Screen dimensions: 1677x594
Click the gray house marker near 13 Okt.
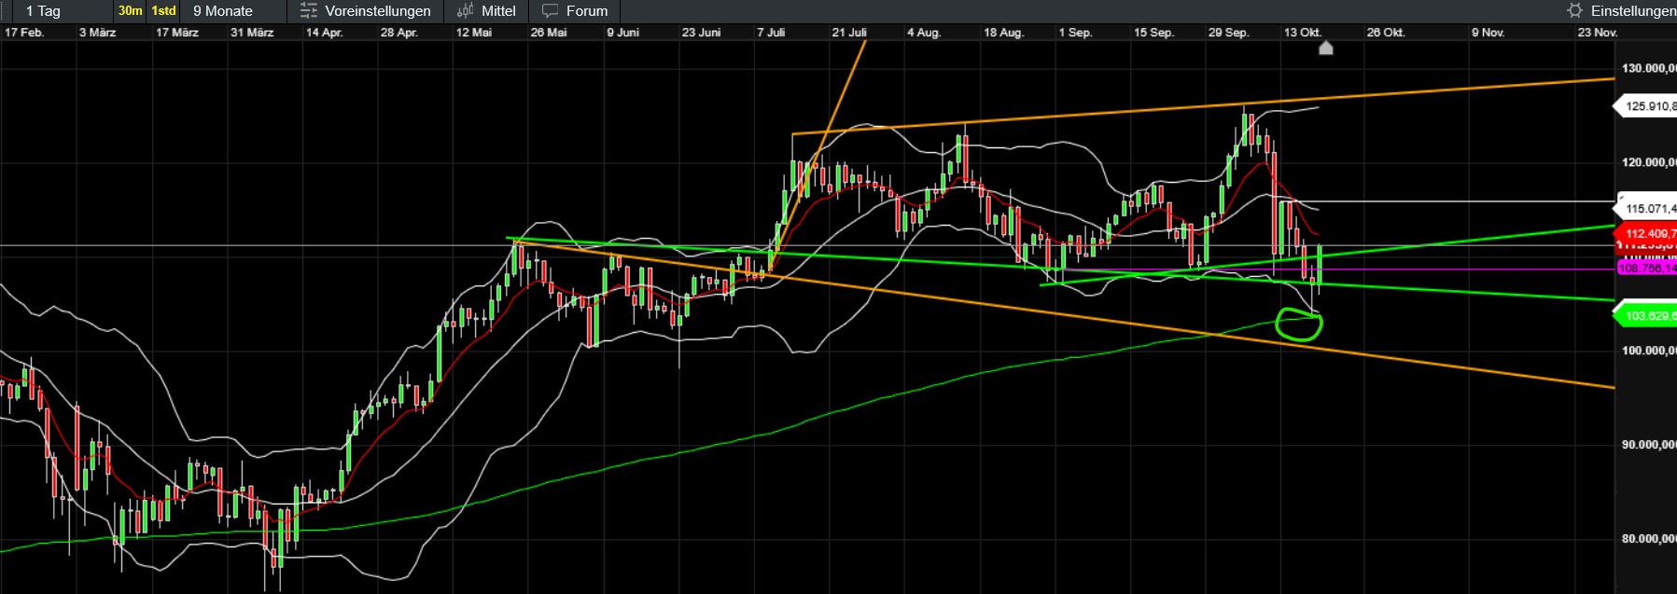click(1325, 48)
